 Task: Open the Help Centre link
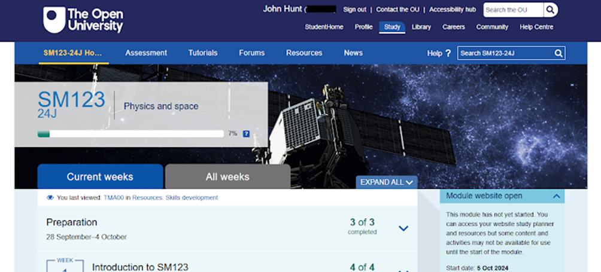(536, 27)
